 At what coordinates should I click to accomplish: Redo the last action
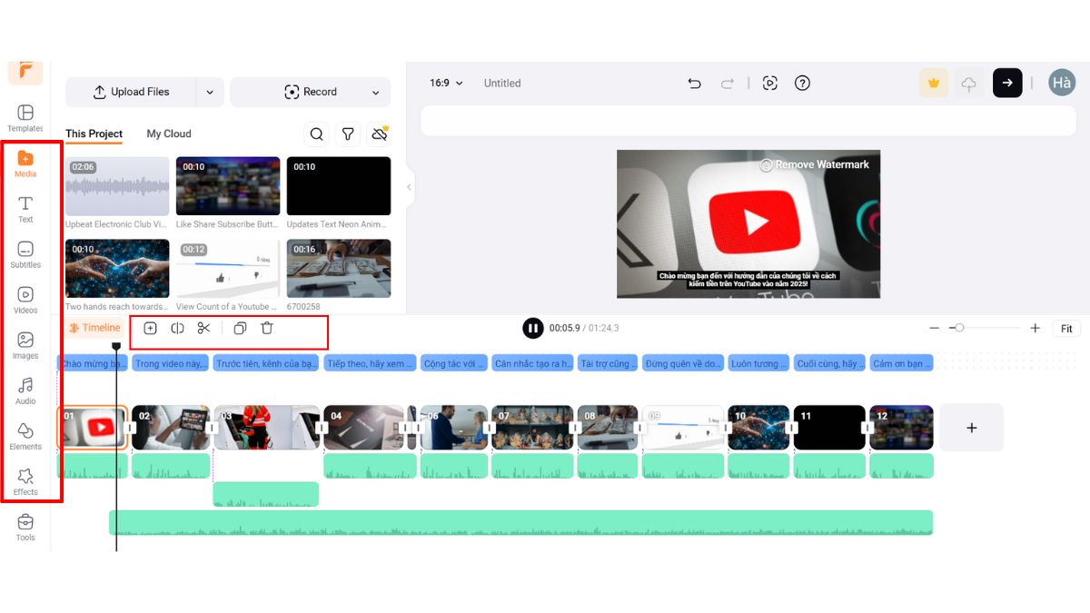tap(727, 84)
